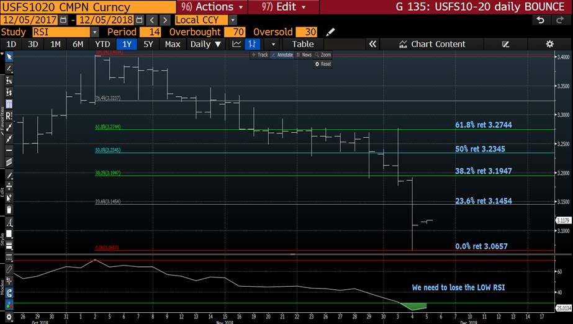
Task: Choose the parallel channel drawing tool
Action: coord(9,162)
